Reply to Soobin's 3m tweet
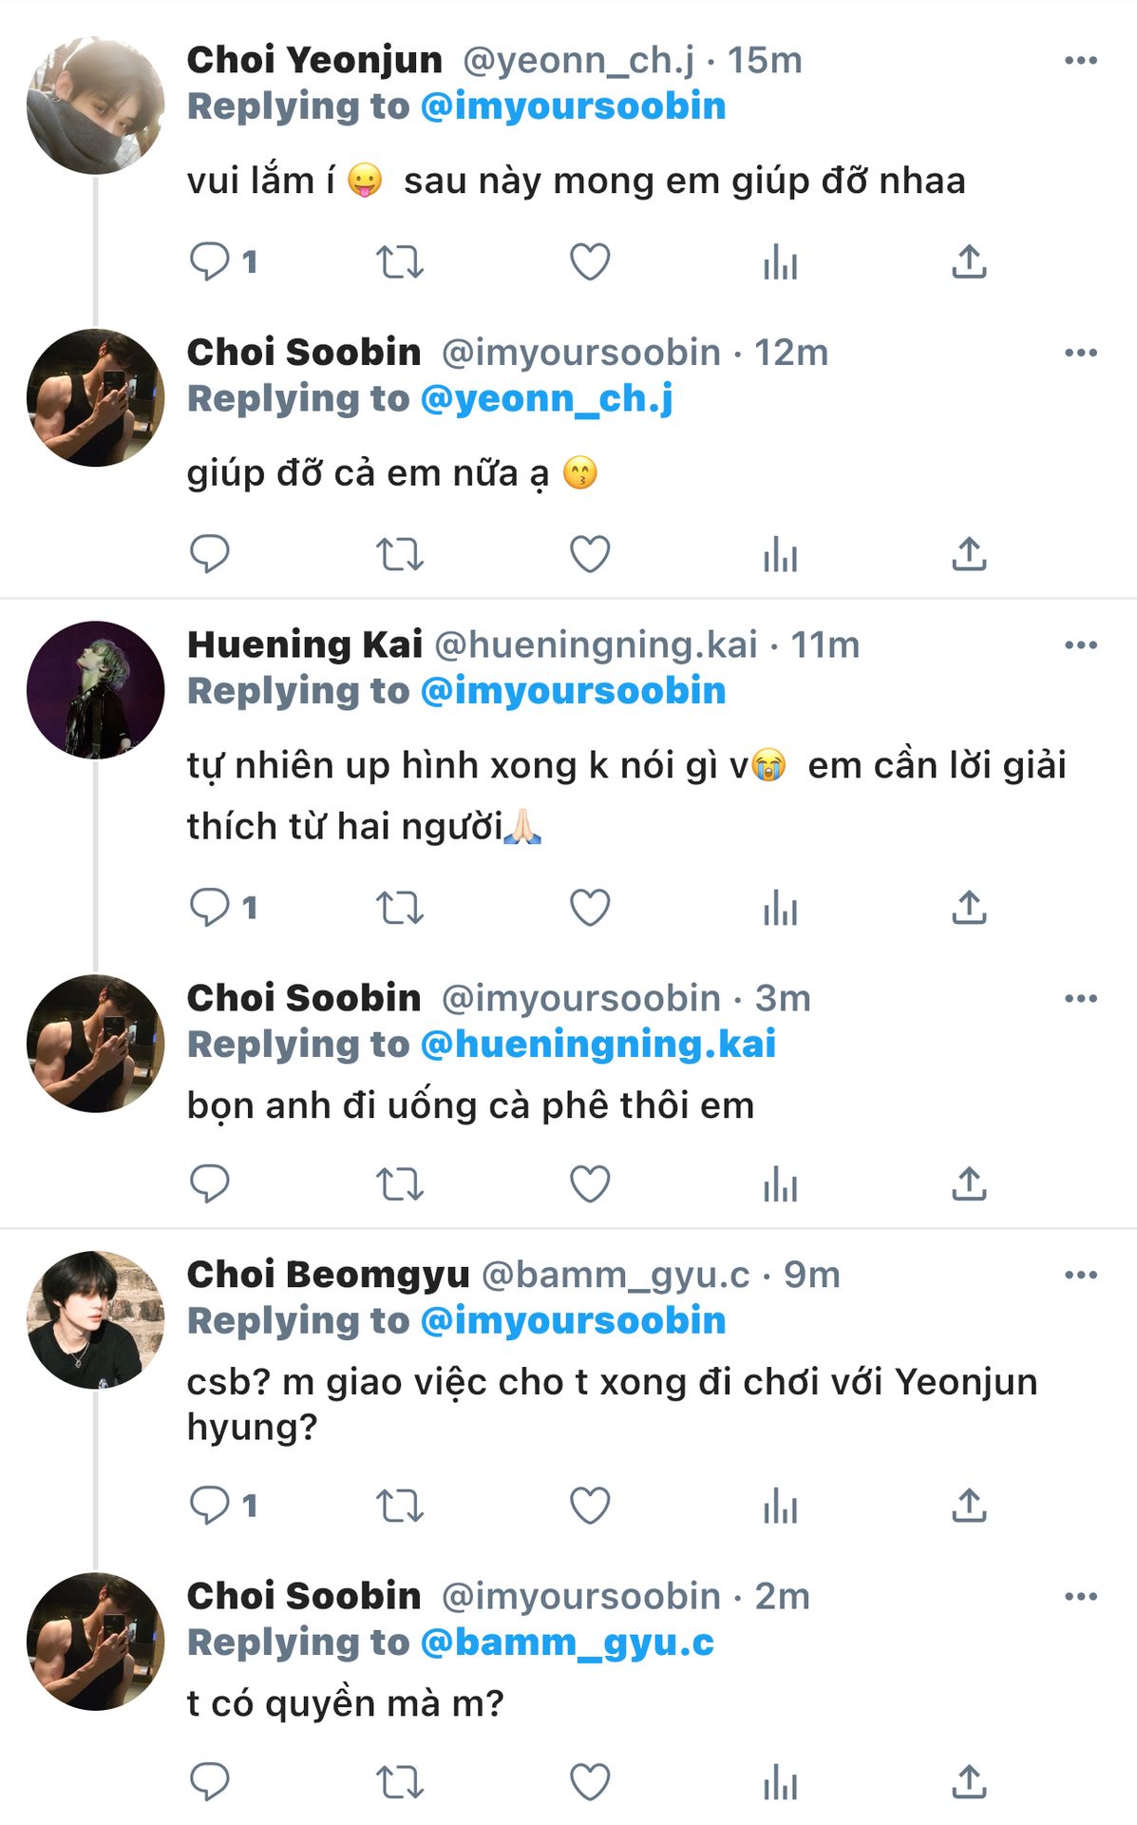1137x1825 pixels. click(210, 1184)
